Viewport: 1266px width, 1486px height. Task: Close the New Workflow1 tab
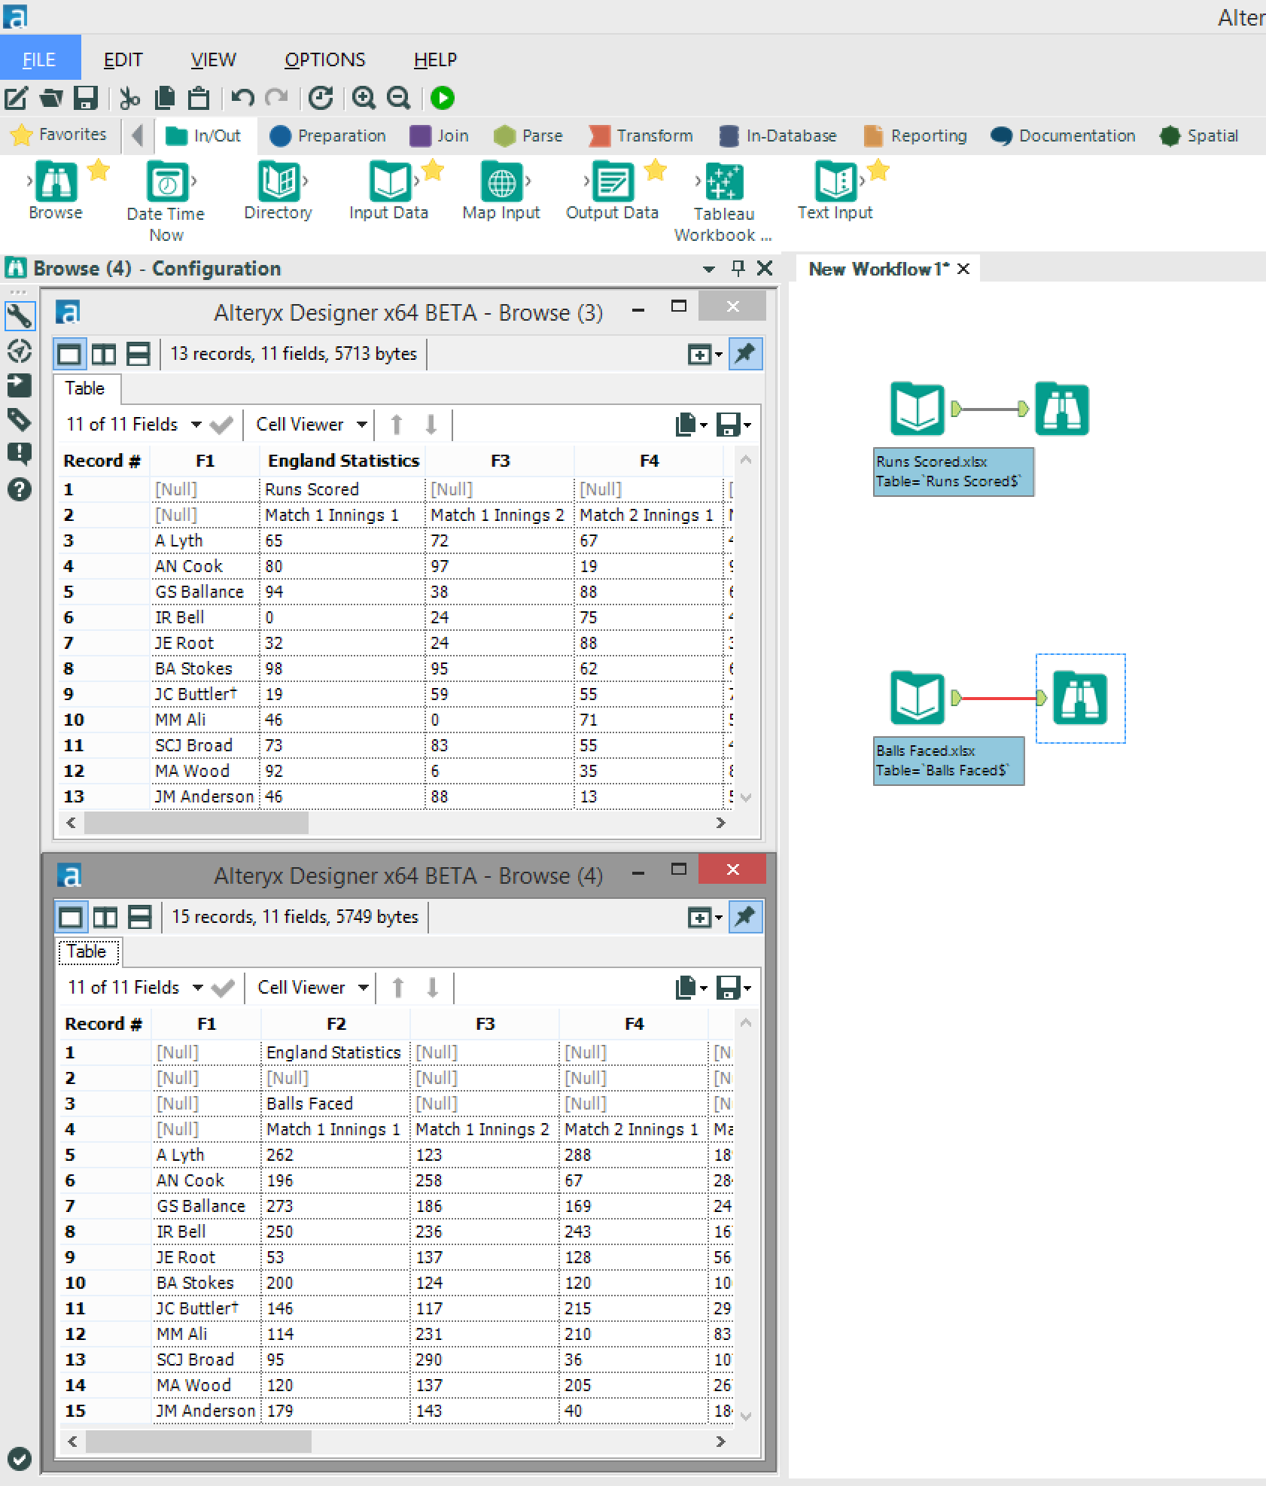pyautogui.click(x=963, y=269)
